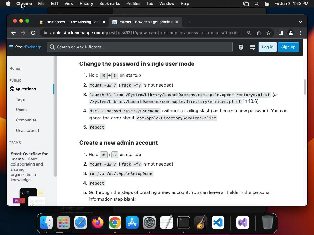314x235 pixels.
Task: Open Questions in the sidebar
Action: click(26, 89)
